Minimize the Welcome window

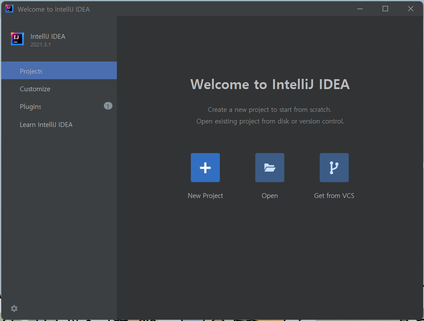pos(360,9)
